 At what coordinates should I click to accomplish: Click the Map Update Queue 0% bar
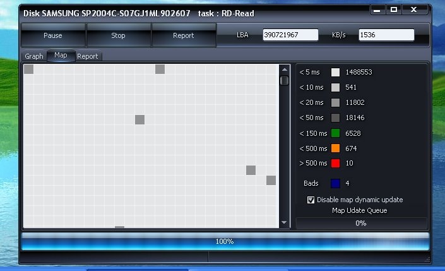(362, 223)
